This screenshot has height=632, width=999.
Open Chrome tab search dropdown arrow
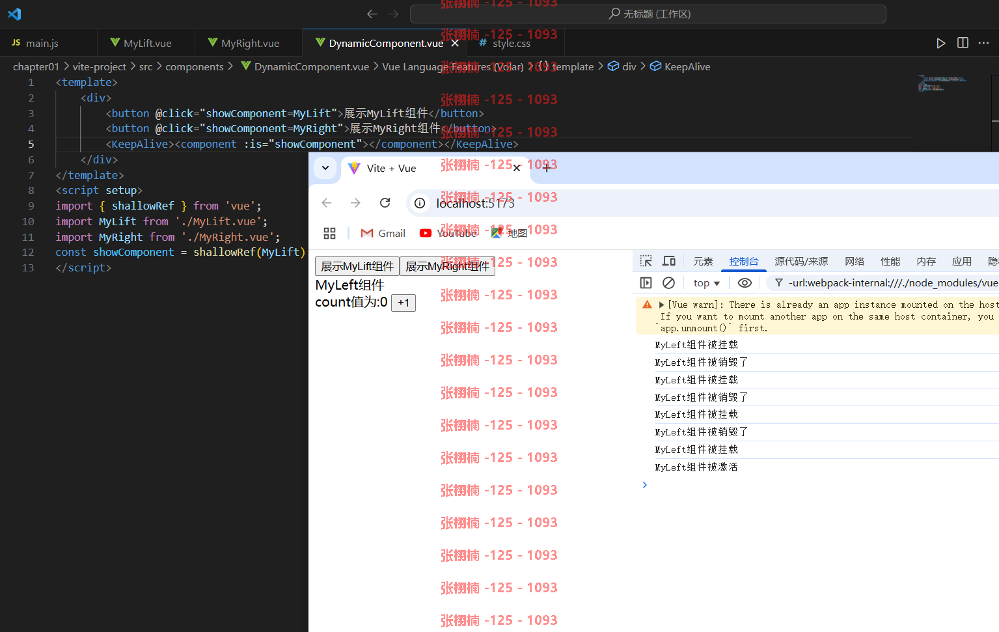(325, 168)
